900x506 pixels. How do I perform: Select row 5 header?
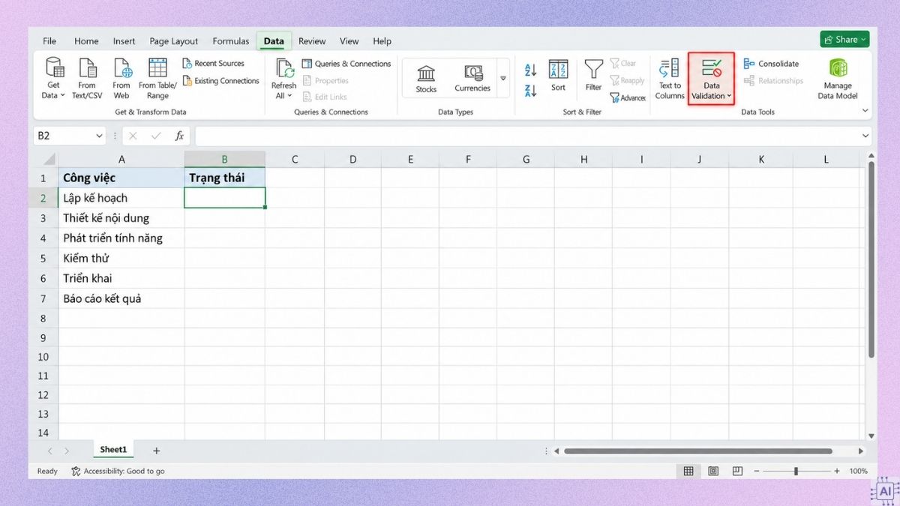click(x=43, y=259)
